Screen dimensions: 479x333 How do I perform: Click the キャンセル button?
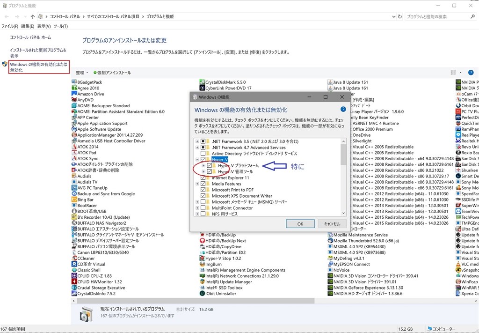click(x=332, y=224)
